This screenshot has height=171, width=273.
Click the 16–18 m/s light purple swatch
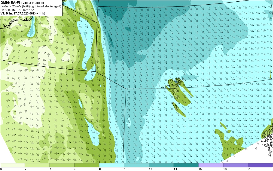coord(211,165)
